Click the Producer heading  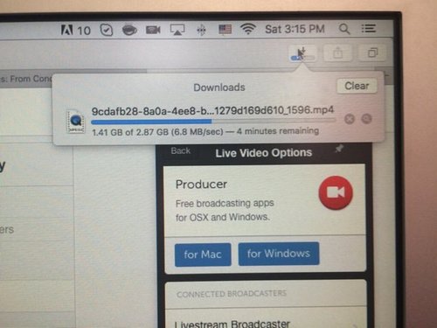[x=201, y=185]
